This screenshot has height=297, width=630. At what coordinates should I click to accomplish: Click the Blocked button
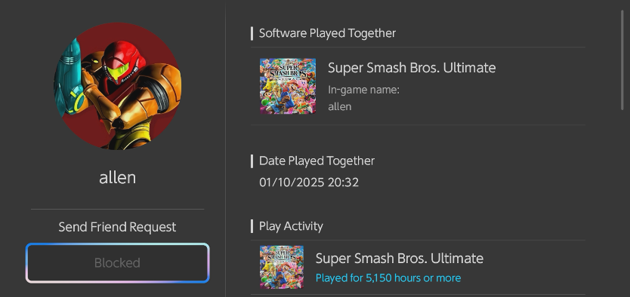tap(118, 263)
